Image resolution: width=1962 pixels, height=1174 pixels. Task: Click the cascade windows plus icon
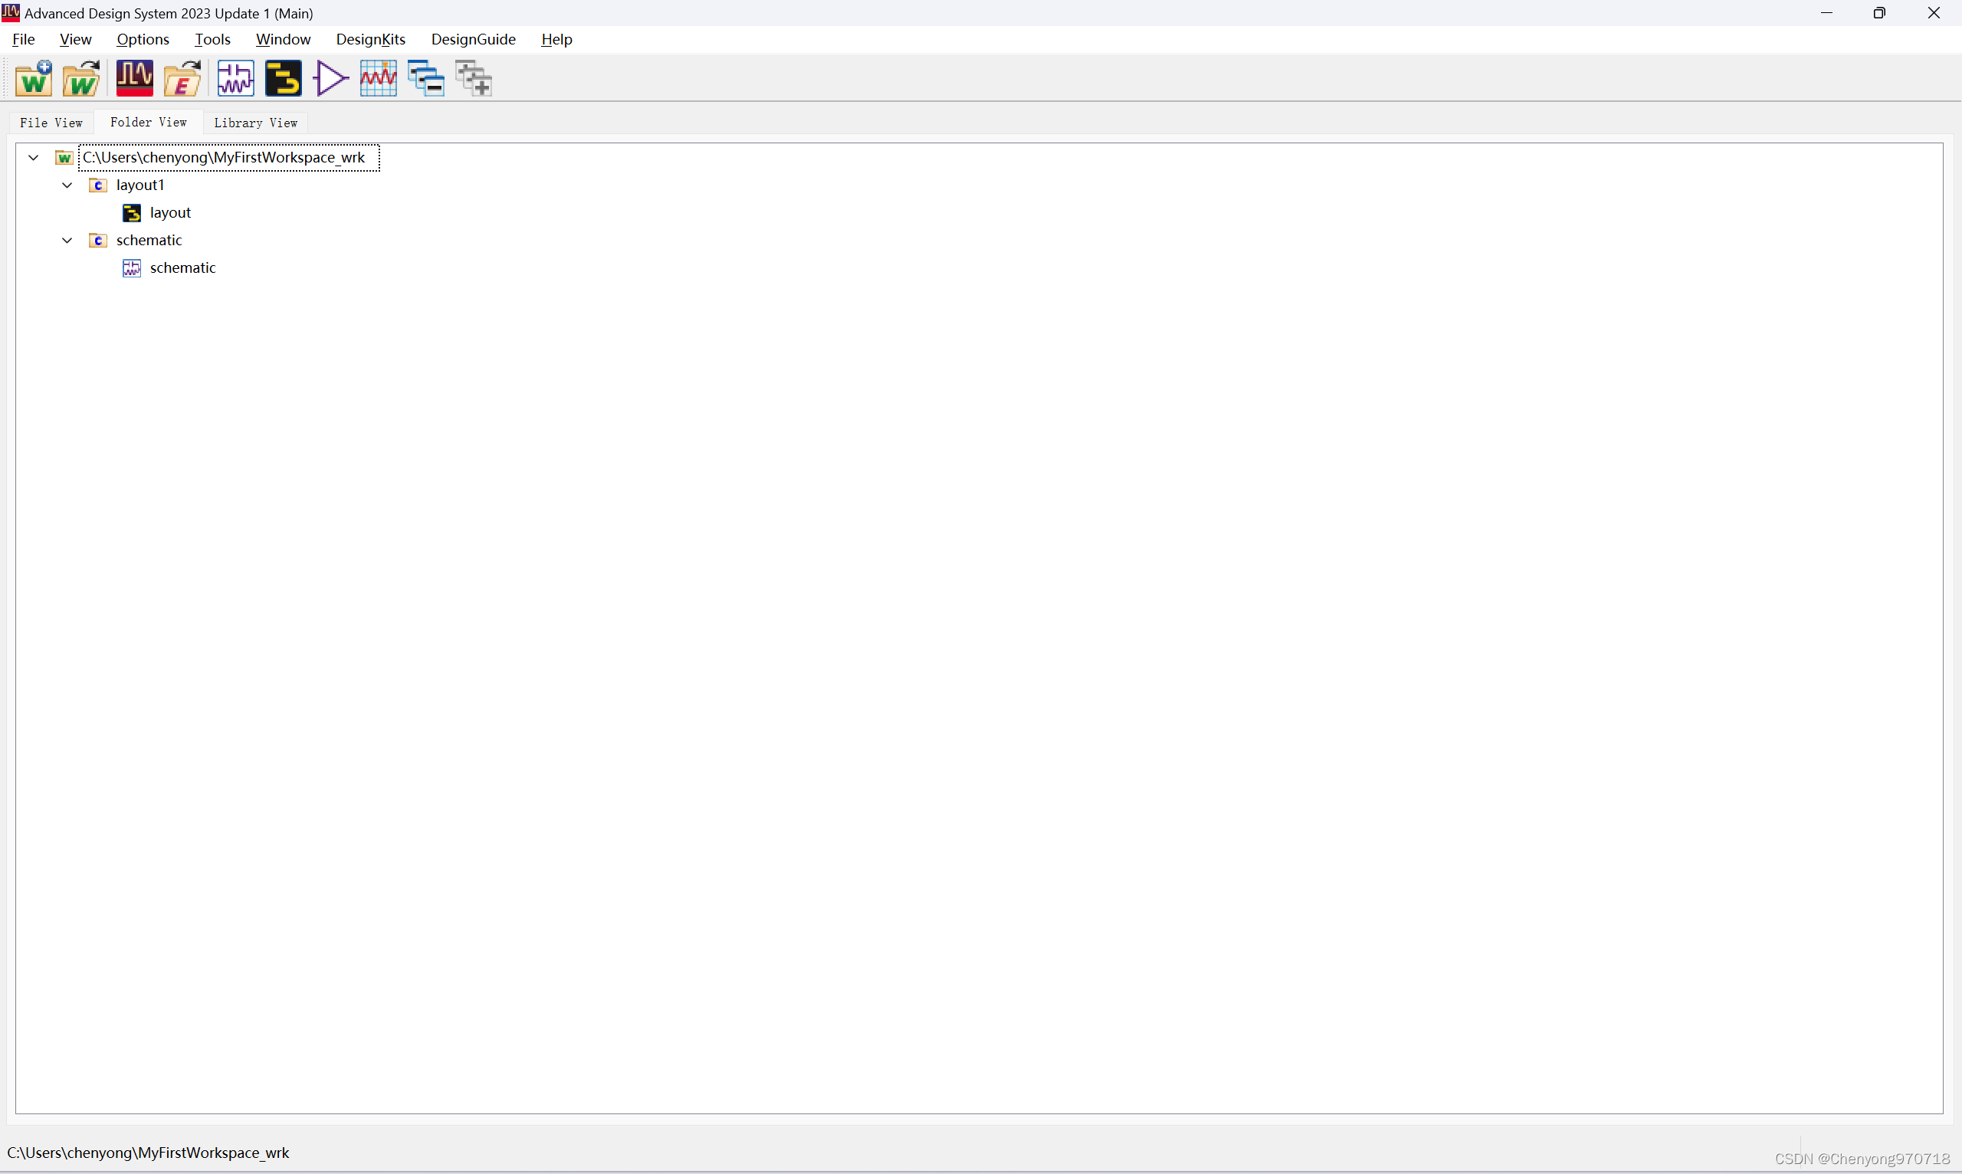473,77
